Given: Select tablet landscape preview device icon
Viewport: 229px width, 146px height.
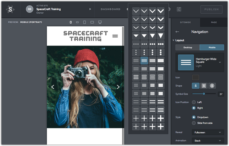Looking at the screenshot, I should pyautogui.click(x=92, y=22).
